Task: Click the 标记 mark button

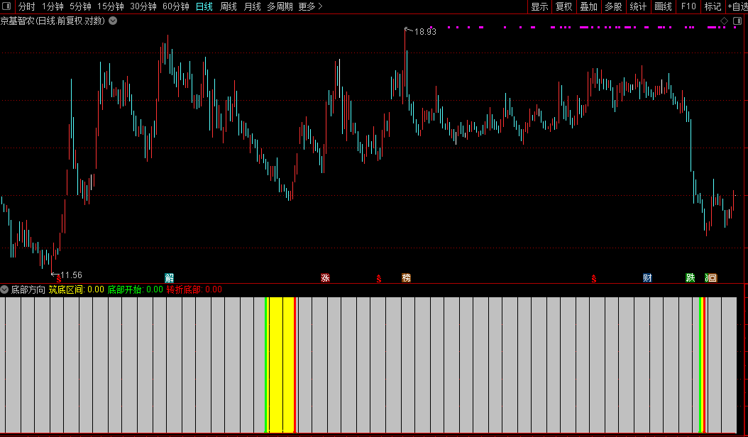Action: tap(713, 6)
